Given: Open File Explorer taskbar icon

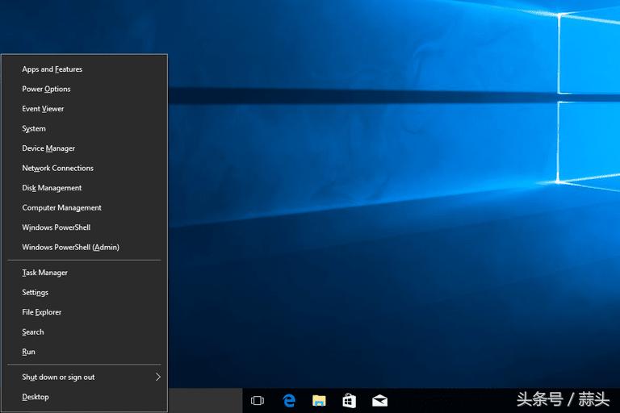Looking at the screenshot, I should 319,401.
